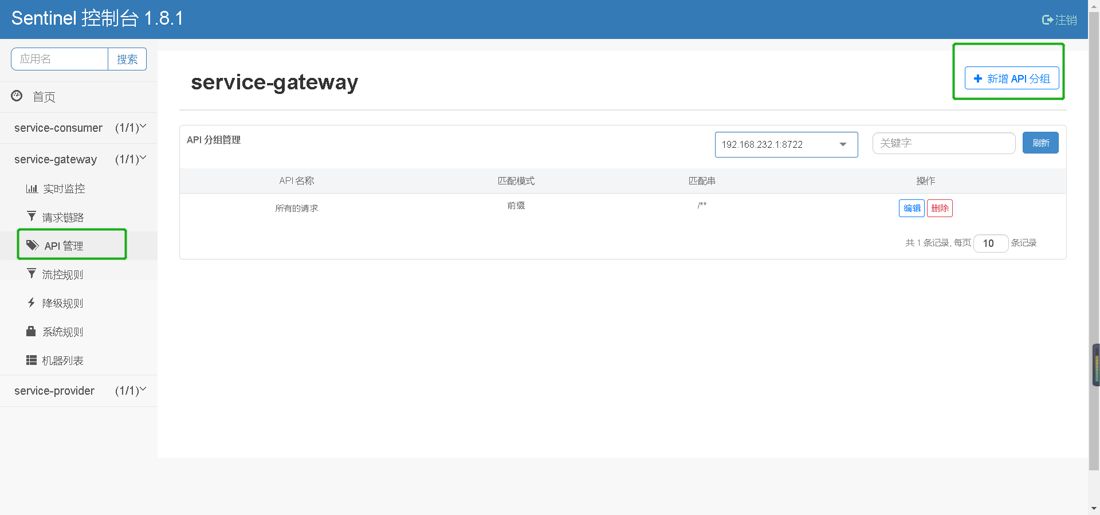Open the 192.168.232.1:8722 machine dropdown

tap(786, 144)
